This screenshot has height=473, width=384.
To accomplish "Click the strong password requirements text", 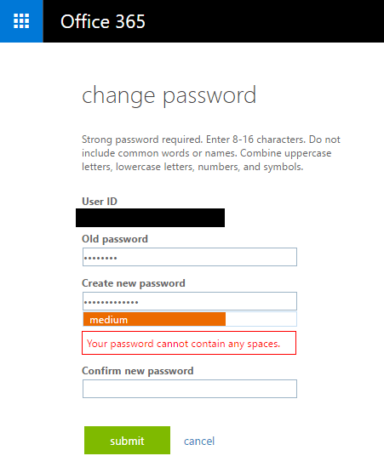I will tap(211, 153).
